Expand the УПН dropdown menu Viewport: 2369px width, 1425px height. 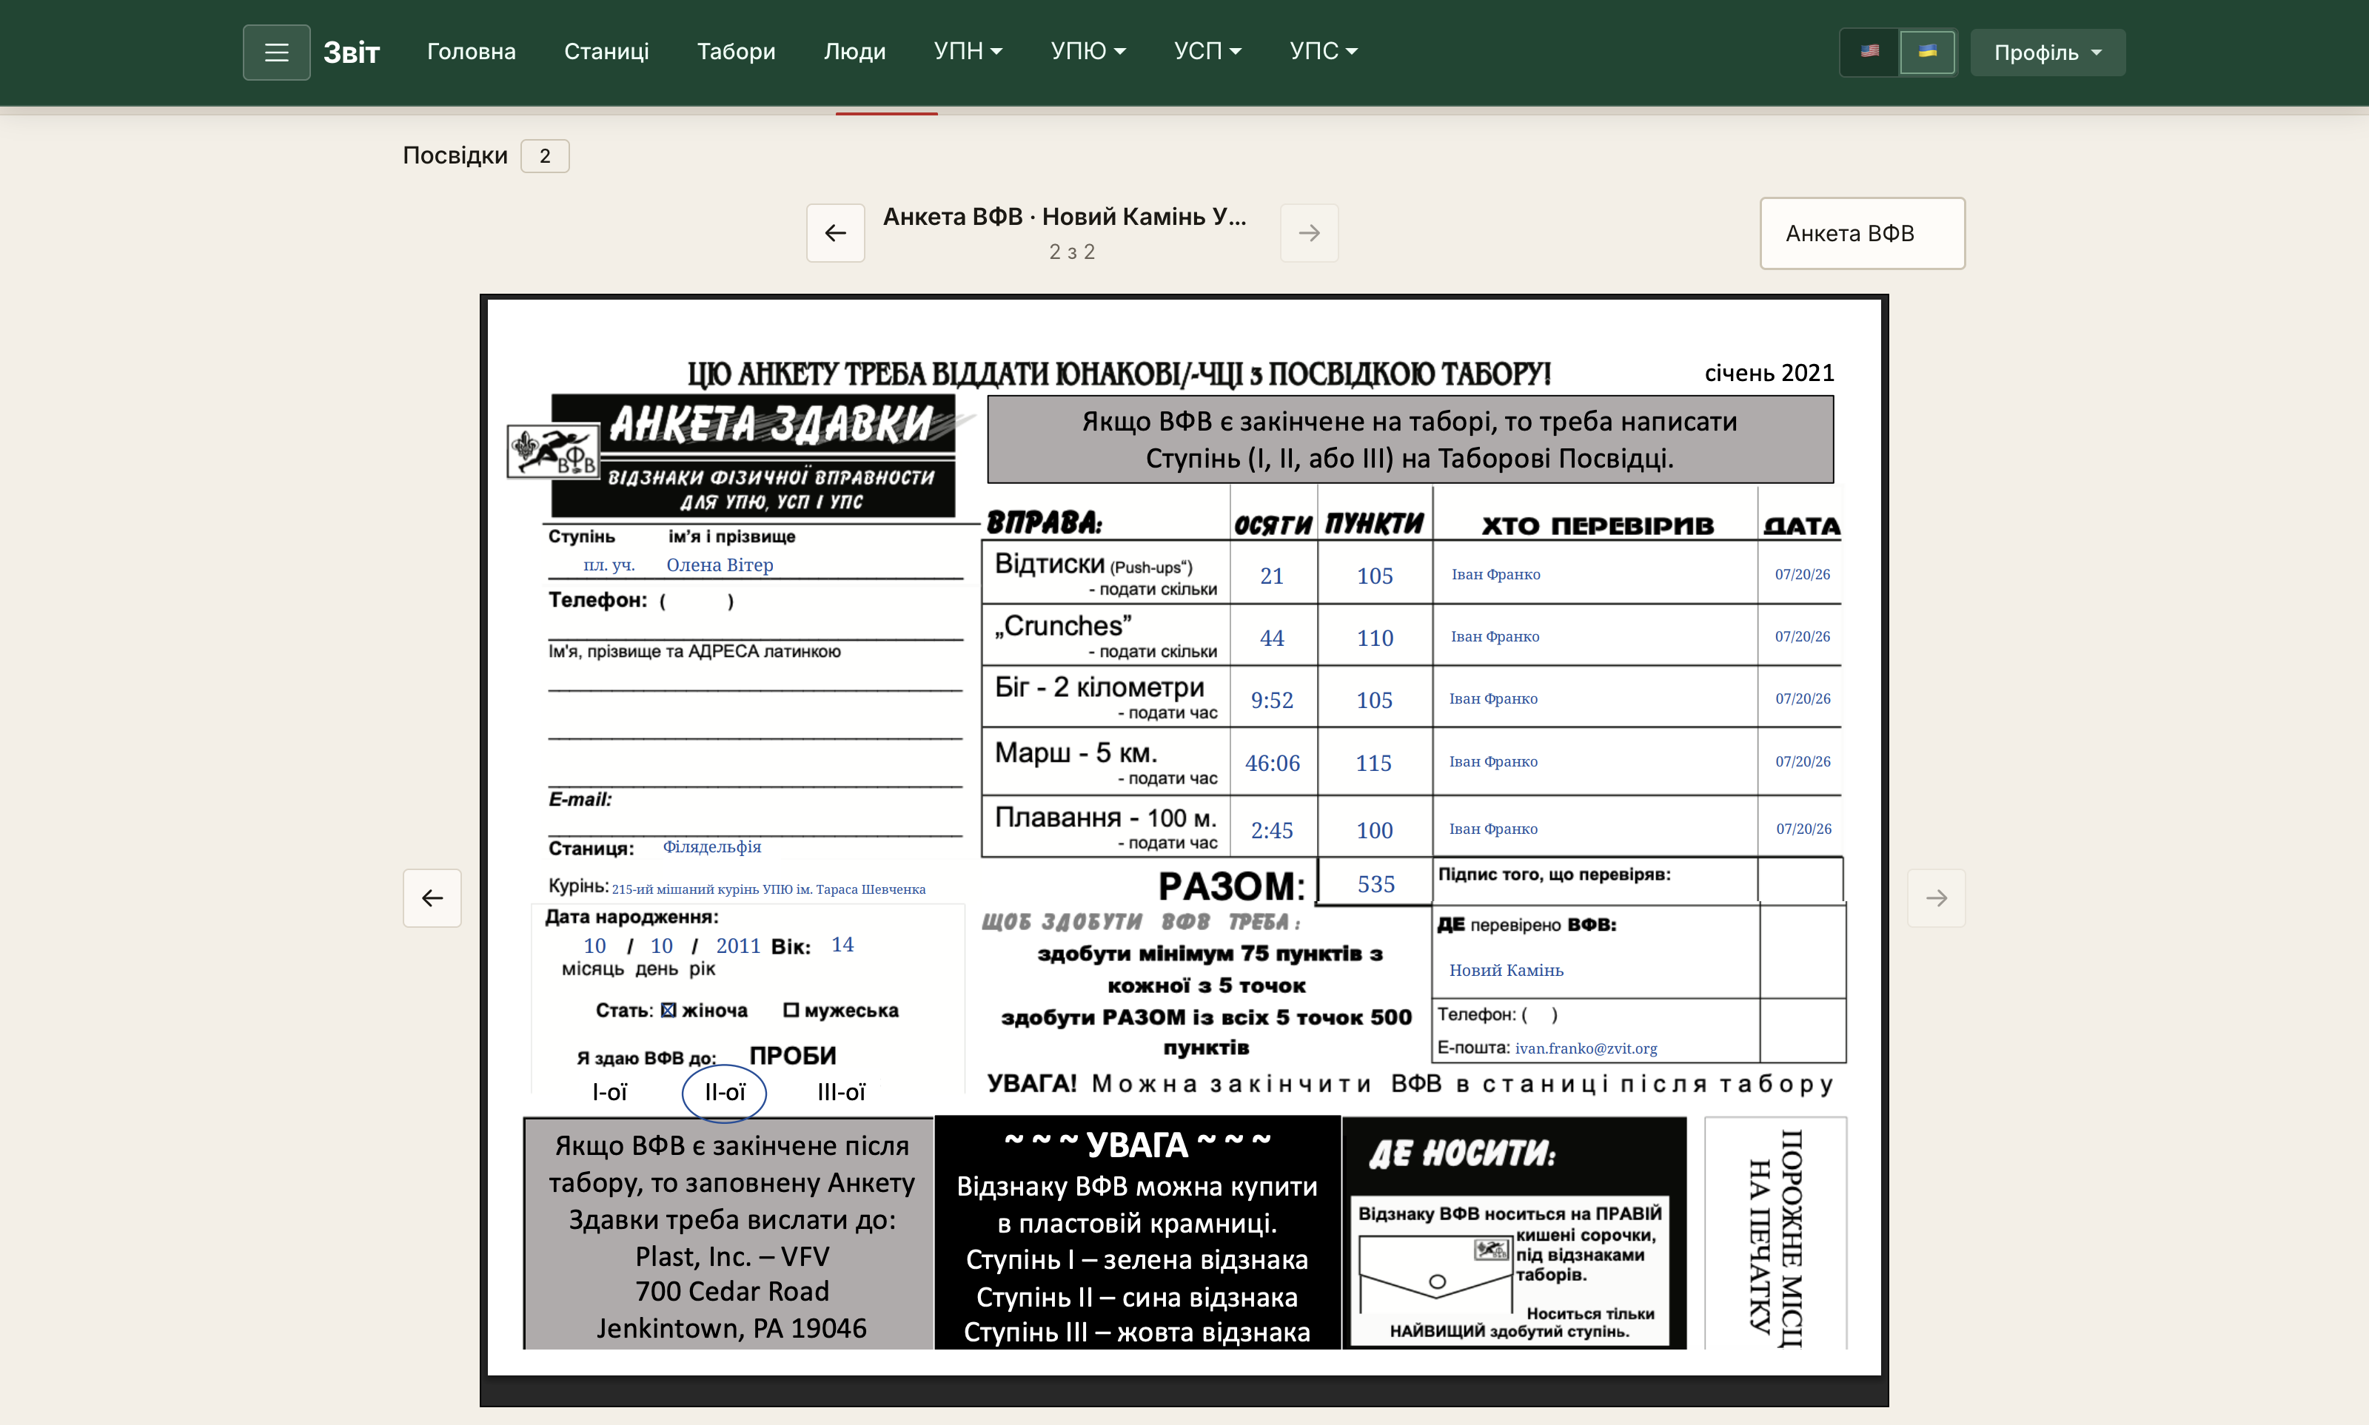968,51
